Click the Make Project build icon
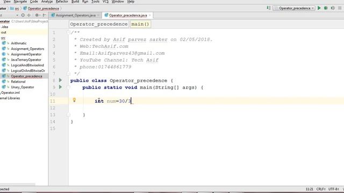Image resolution: width=344 pixels, height=193 pixels. [x=269, y=8]
